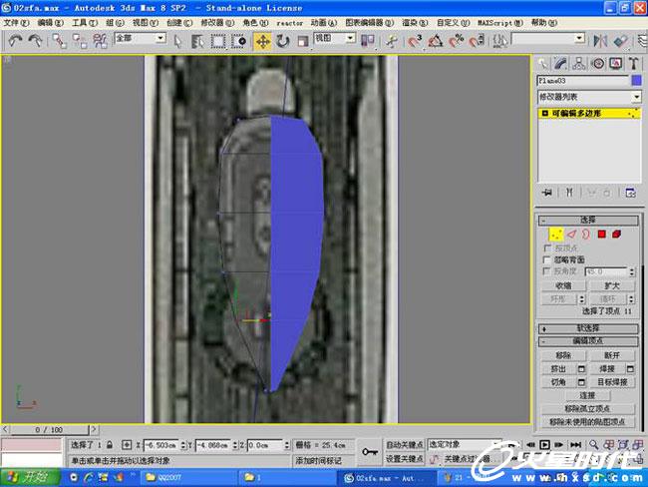
Task: Expand the 软选择 rollout
Action: tap(588, 328)
